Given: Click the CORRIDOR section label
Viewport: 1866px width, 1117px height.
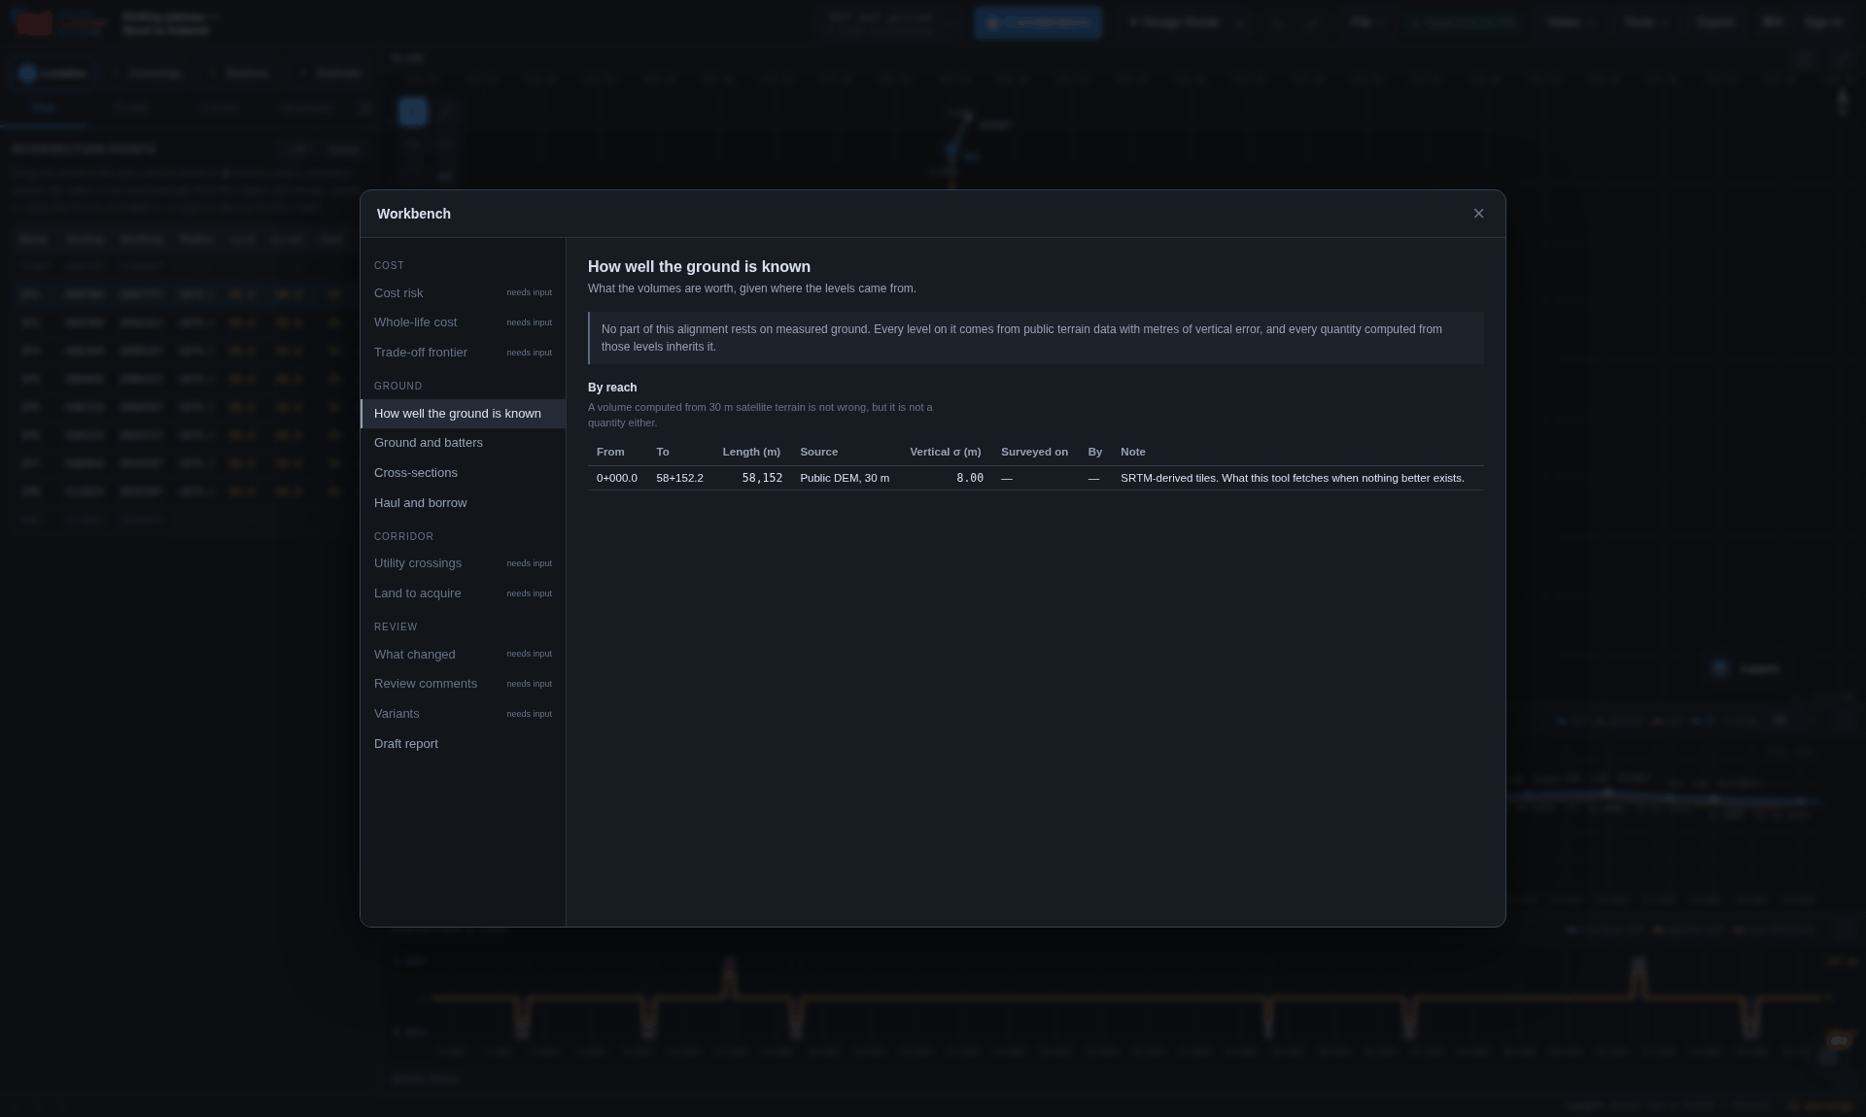Looking at the screenshot, I should click(x=404, y=537).
